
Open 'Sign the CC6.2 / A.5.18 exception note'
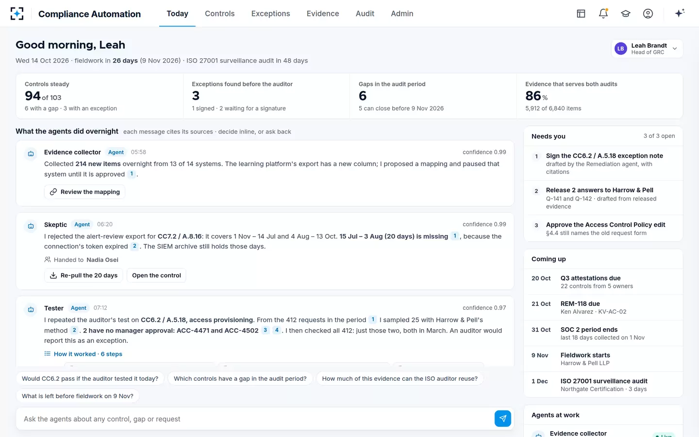[603, 164]
